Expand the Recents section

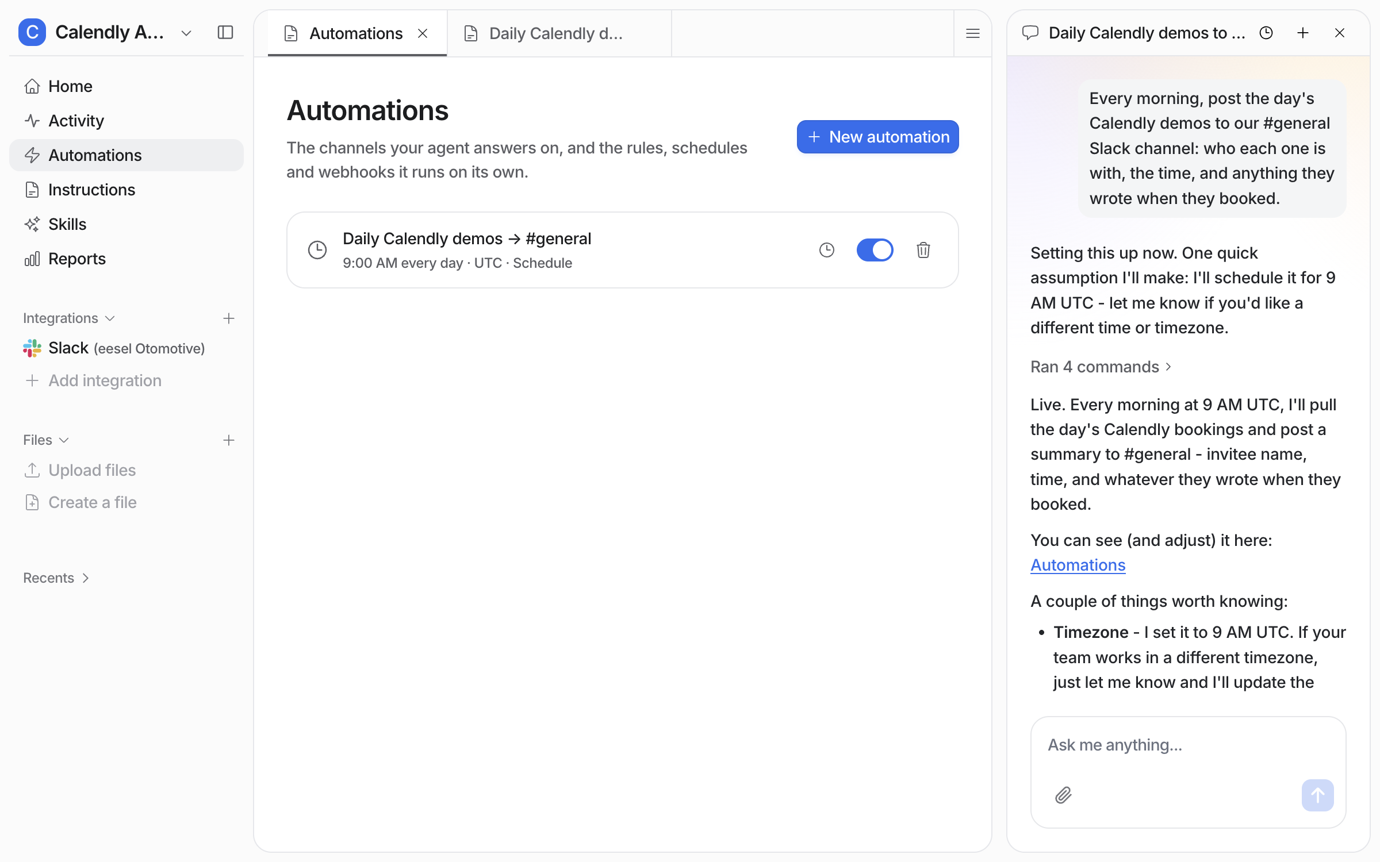coord(56,578)
